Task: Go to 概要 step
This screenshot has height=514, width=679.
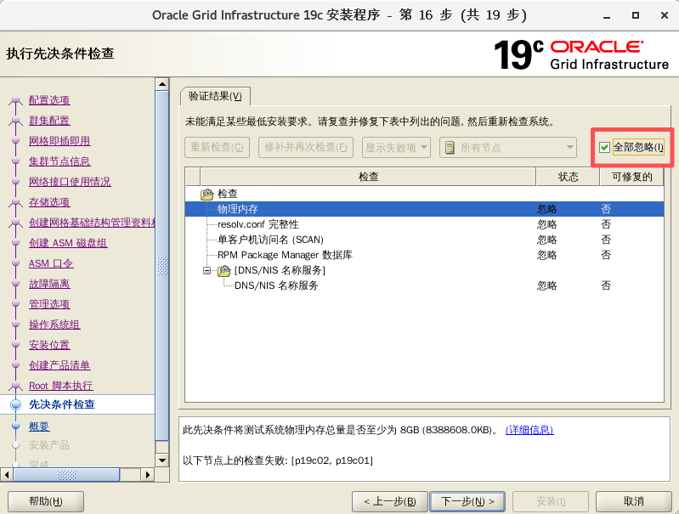Action: [39, 426]
